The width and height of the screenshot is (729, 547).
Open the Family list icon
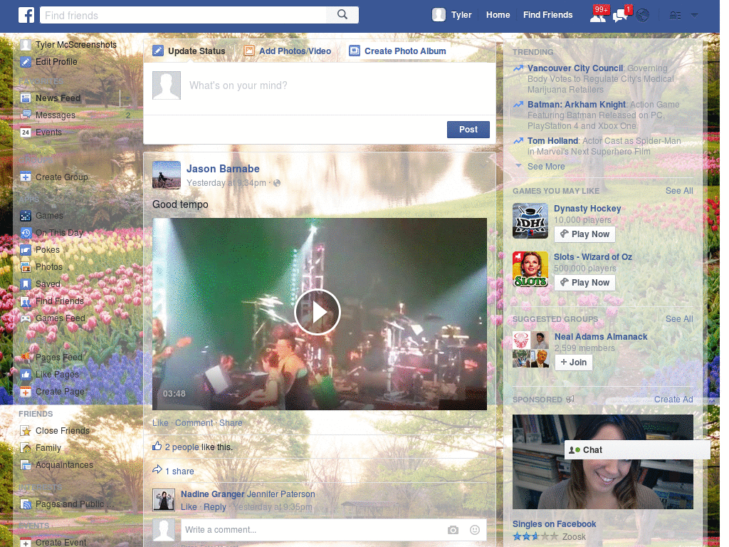pos(26,448)
